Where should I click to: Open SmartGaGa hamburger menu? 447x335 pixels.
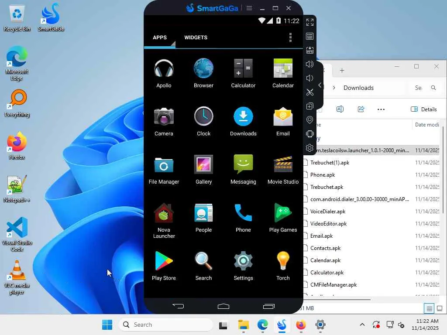click(x=249, y=8)
